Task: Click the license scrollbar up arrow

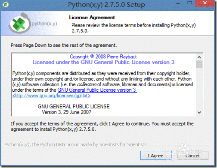Action: point(199,57)
